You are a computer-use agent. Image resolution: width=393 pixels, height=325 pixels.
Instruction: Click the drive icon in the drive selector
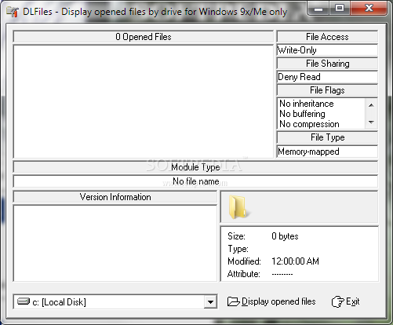pos(24,301)
